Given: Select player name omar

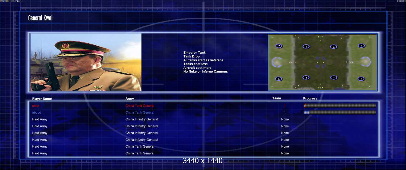Looking at the screenshot, I should 36,106.
